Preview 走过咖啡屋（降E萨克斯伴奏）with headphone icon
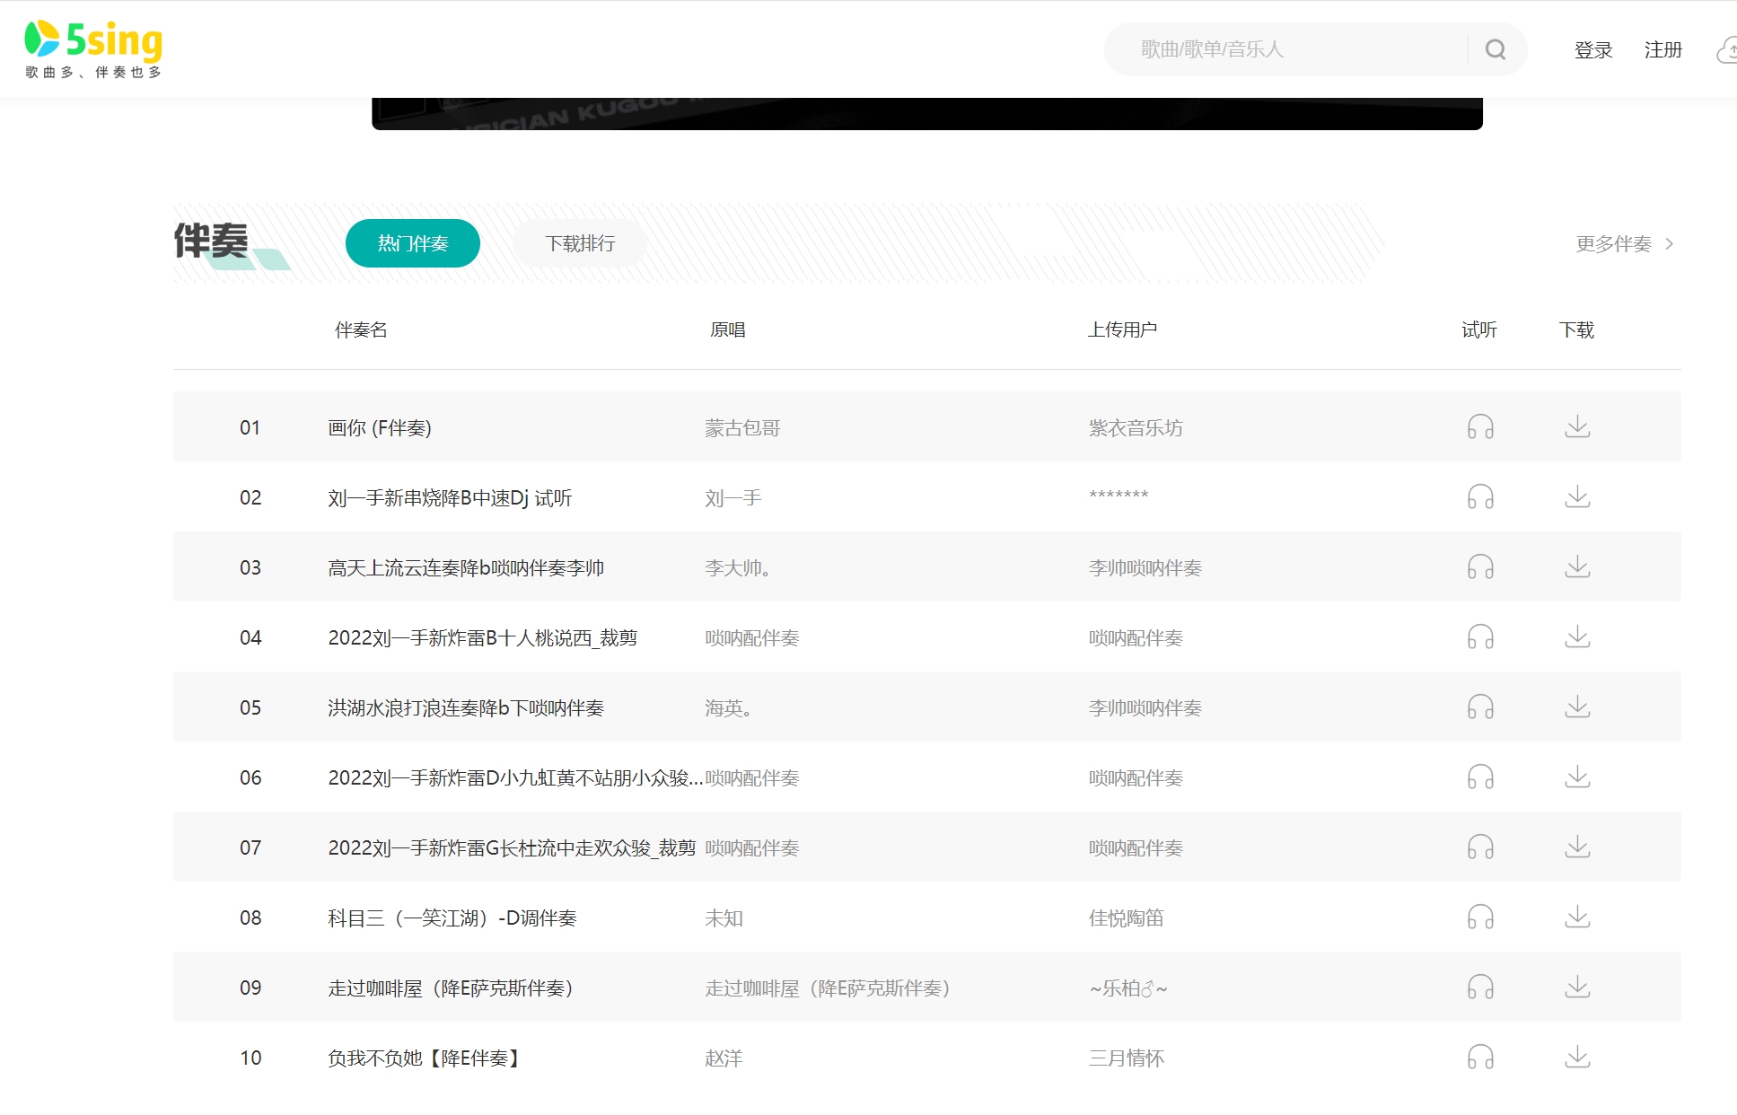The height and width of the screenshot is (1115, 1737). coord(1480,987)
